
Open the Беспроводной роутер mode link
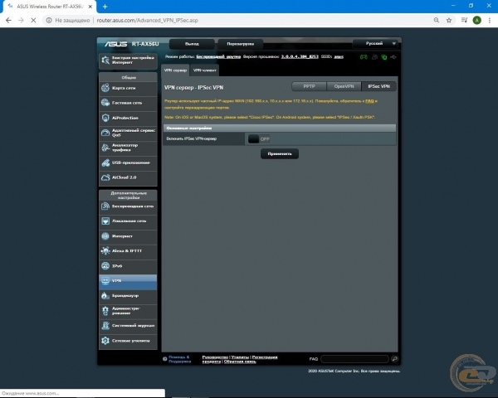pos(218,57)
